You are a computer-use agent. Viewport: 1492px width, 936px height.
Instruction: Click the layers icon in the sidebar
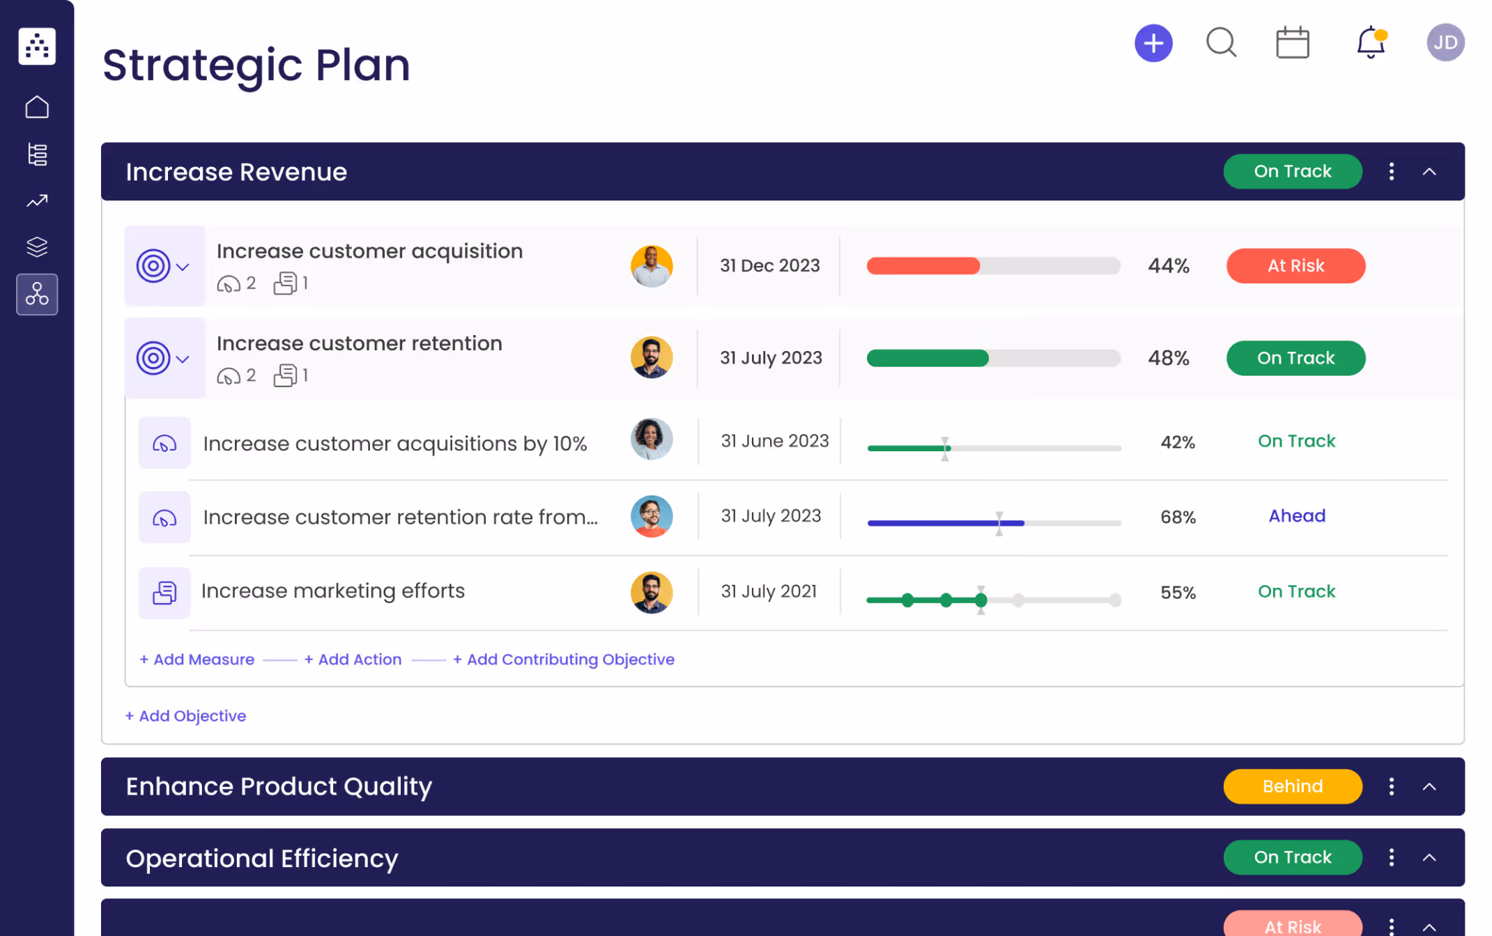(36, 247)
